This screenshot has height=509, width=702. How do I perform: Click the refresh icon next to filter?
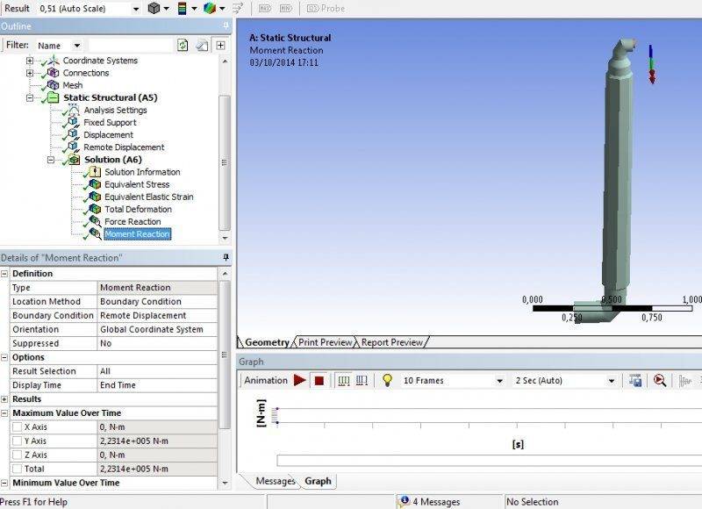point(183,45)
